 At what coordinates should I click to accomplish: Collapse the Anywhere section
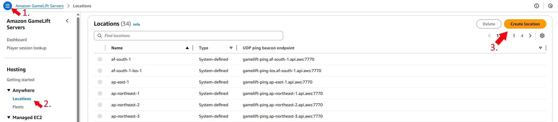tap(9, 90)
